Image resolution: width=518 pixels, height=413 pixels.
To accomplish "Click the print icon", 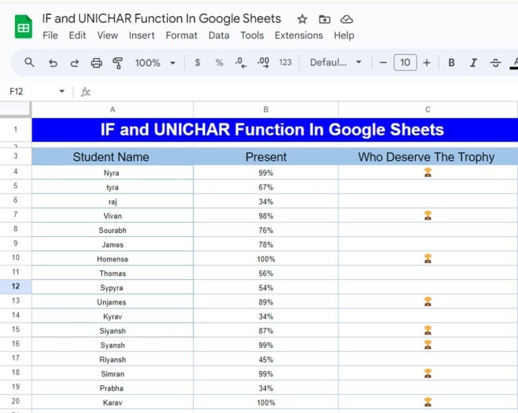I will (96, 63).
